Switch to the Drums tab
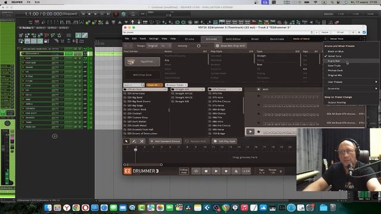This screenshot has width=381, height=214. pos(189,39)
